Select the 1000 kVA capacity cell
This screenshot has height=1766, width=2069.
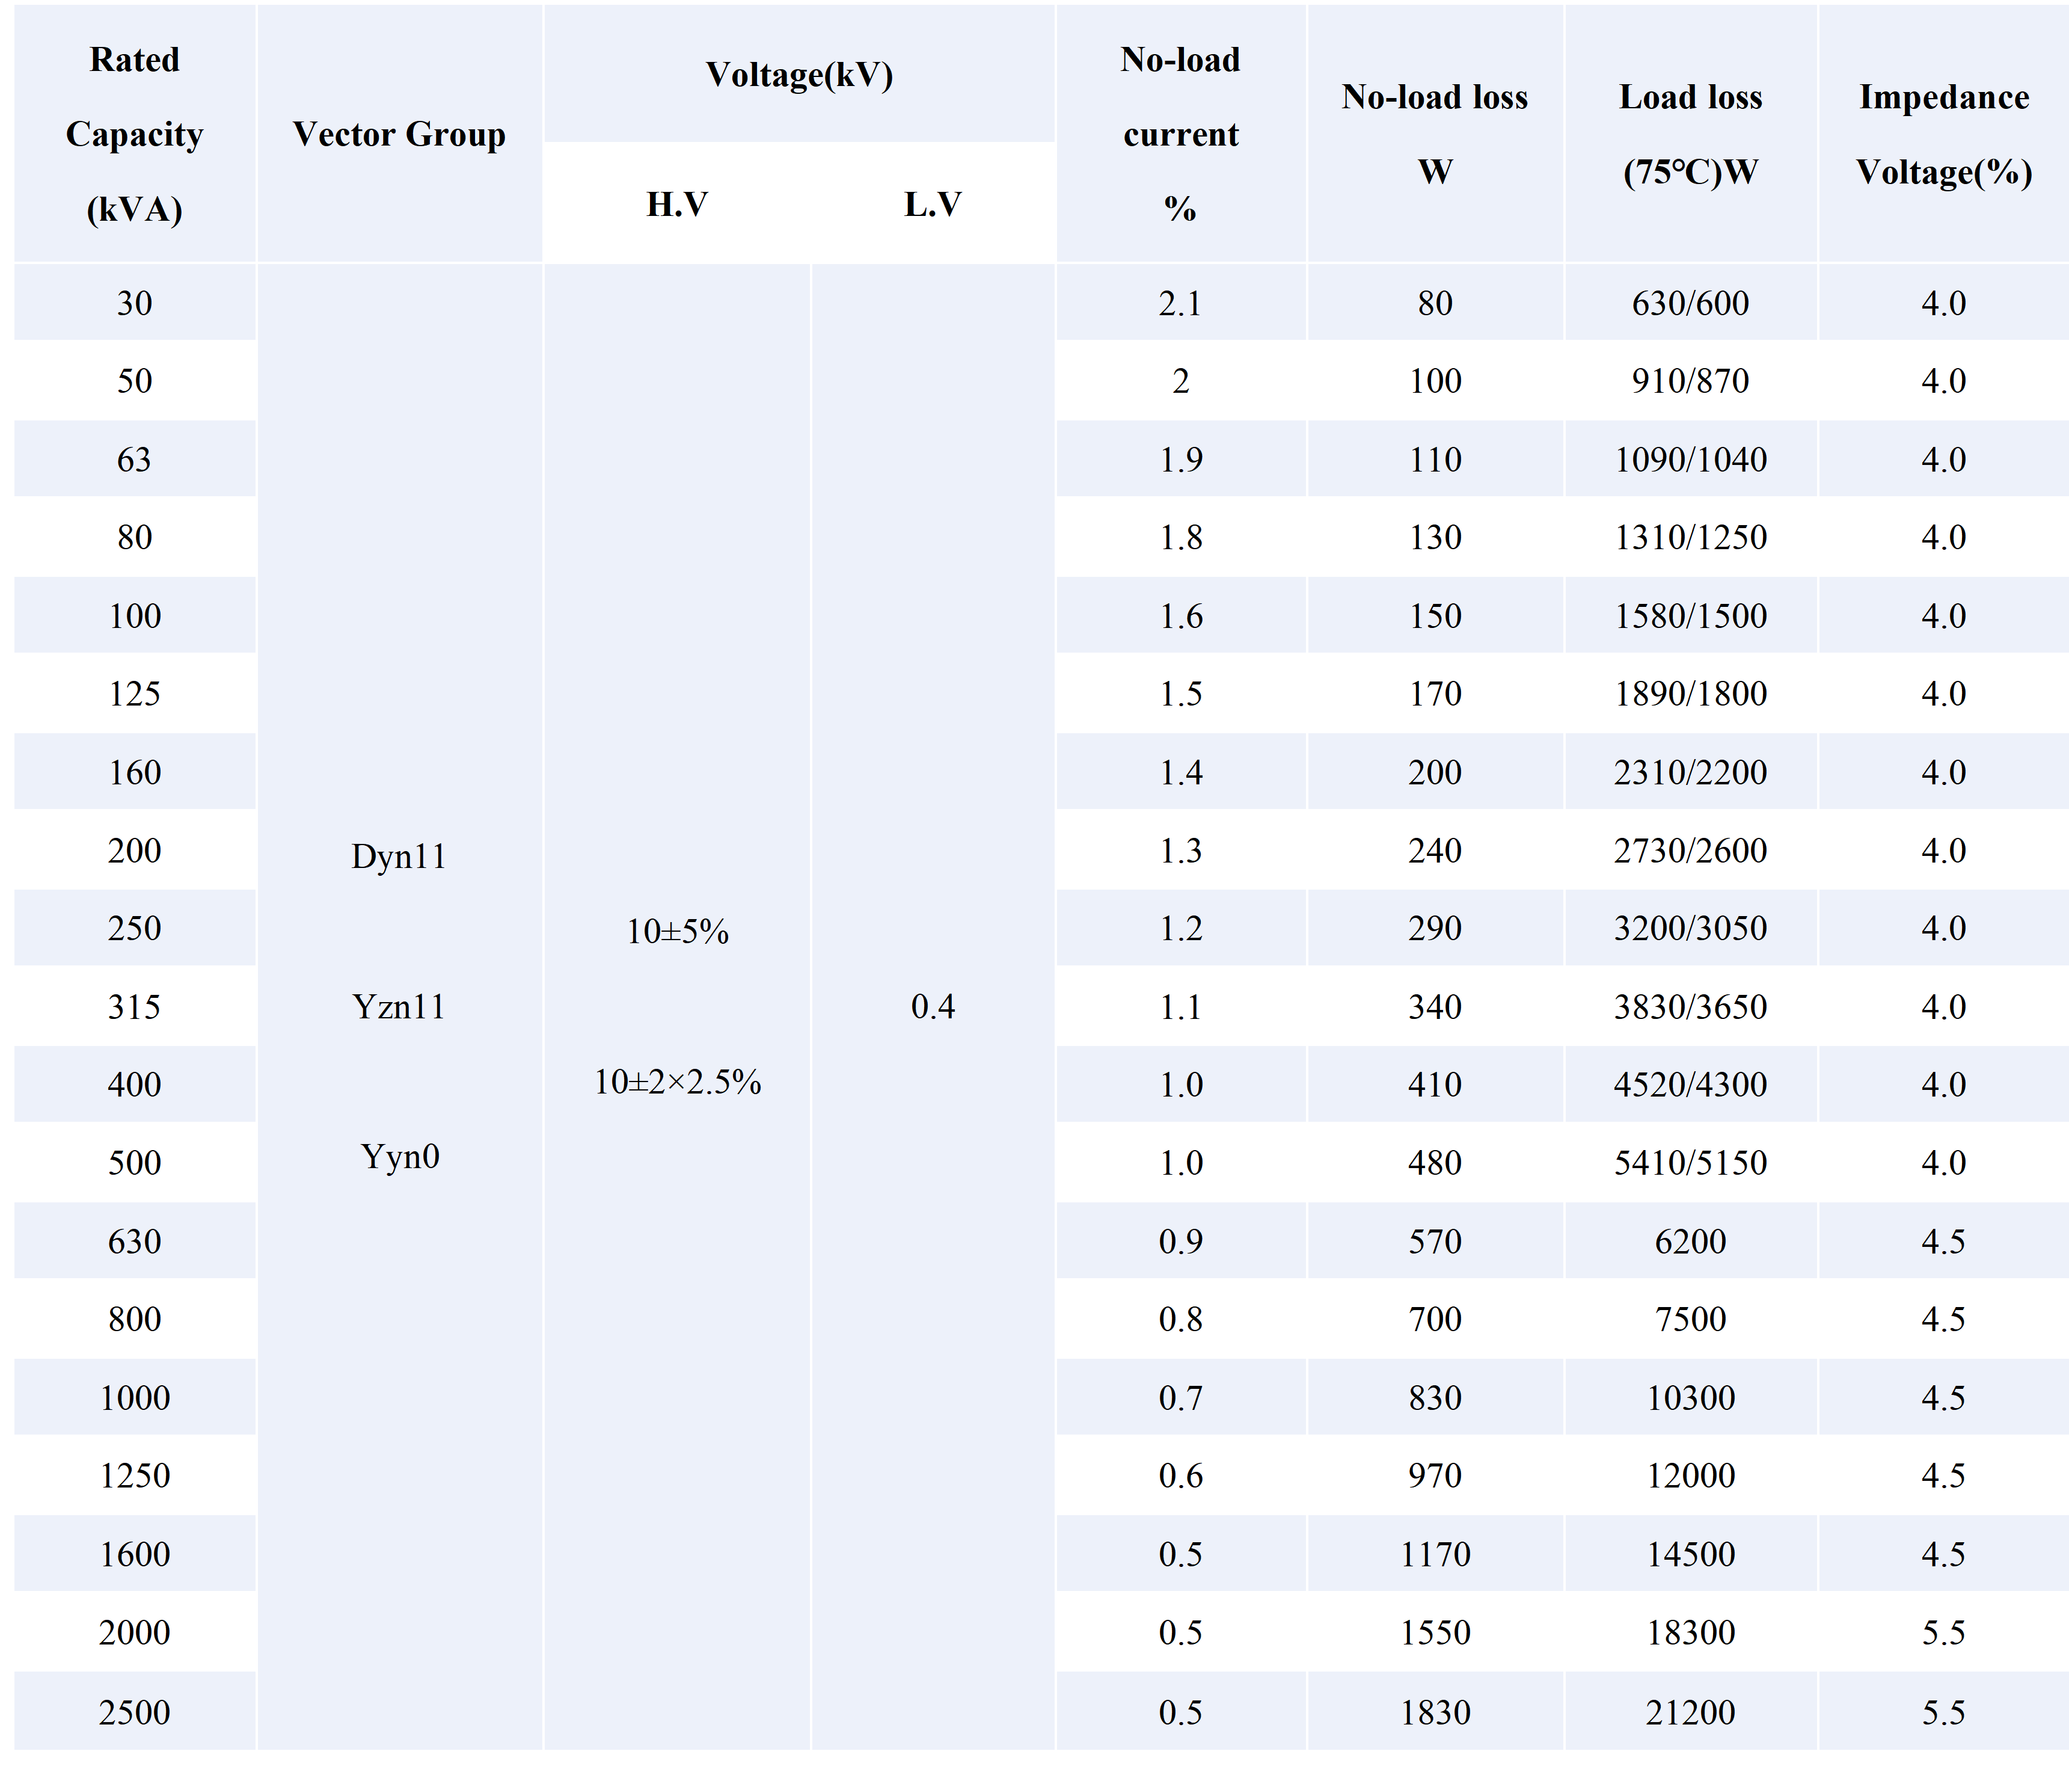point(135,1397)
